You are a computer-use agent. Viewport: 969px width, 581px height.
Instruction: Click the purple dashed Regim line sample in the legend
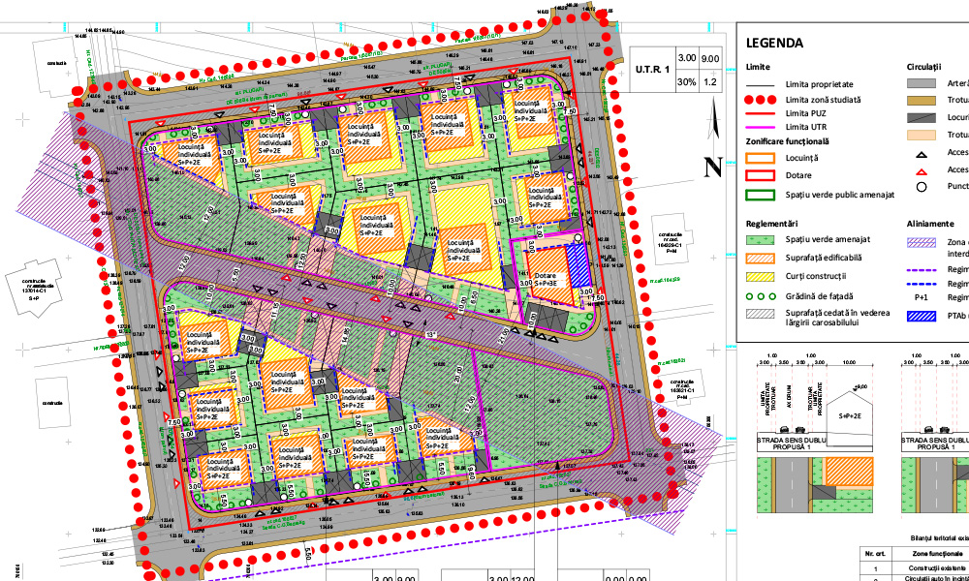point(921,270)
